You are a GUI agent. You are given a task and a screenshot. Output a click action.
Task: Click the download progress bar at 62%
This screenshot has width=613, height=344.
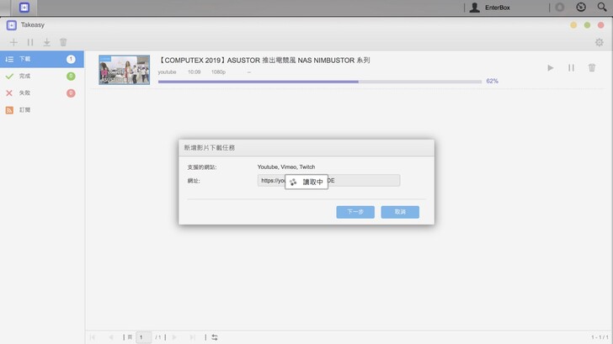pyautogui.click(x=320, y=82)
